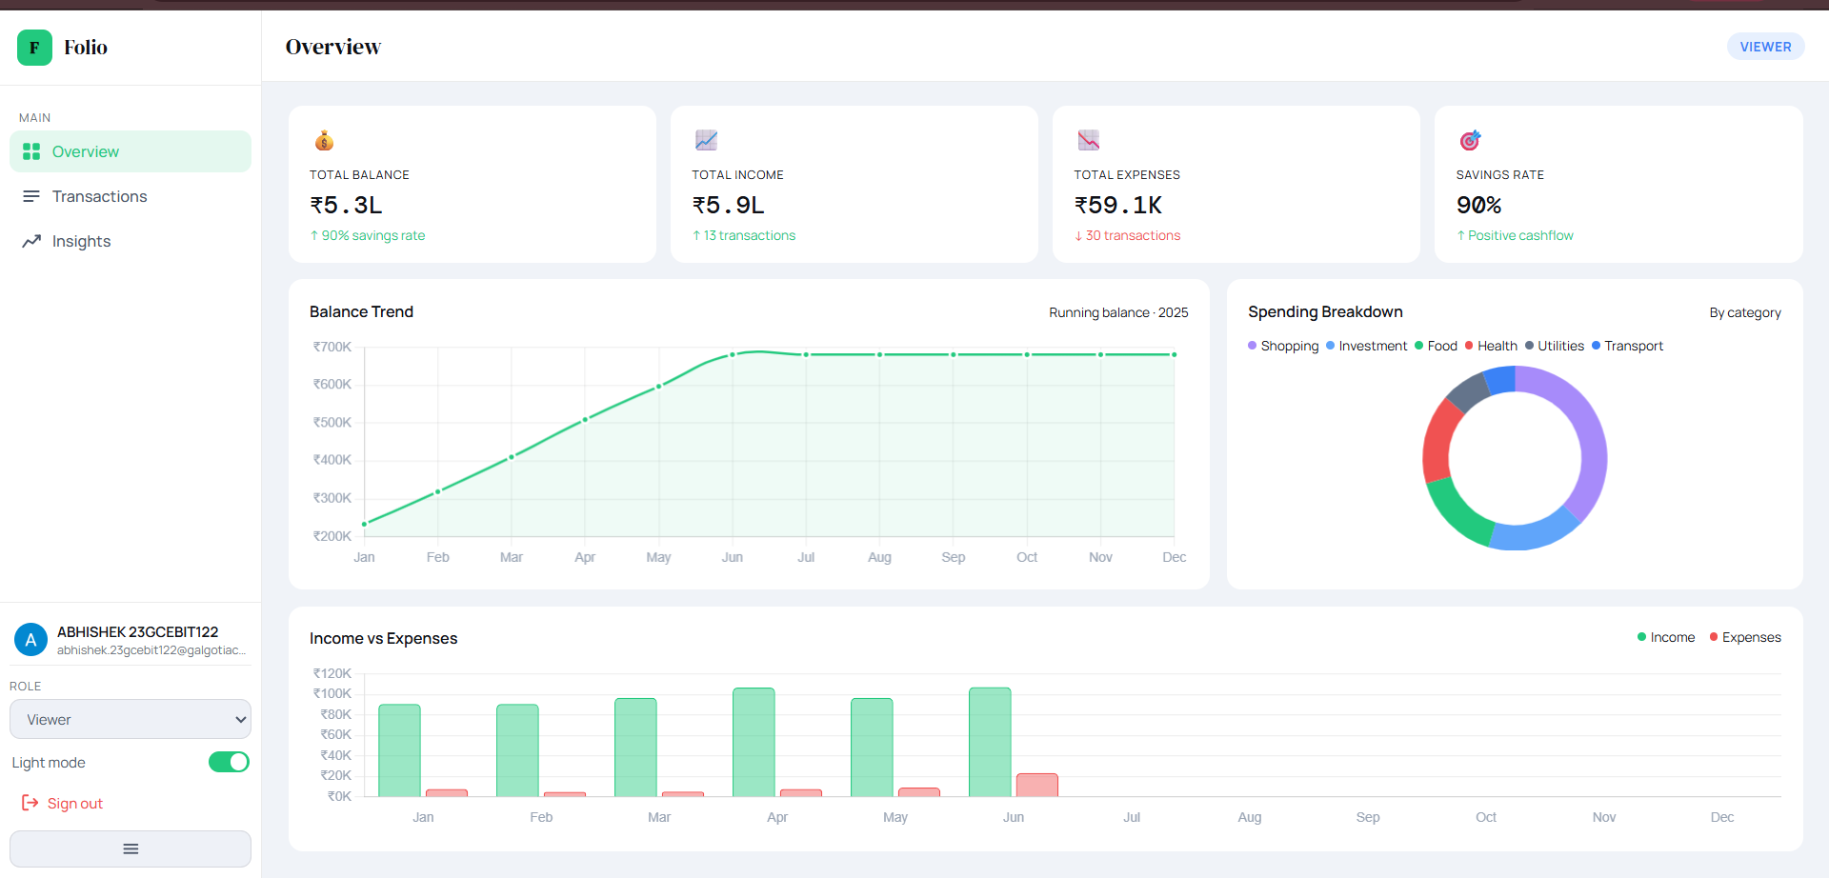Click the June data point on Balance Trend
Screen dimensions: 1829x878
click(x=733, y=355)
